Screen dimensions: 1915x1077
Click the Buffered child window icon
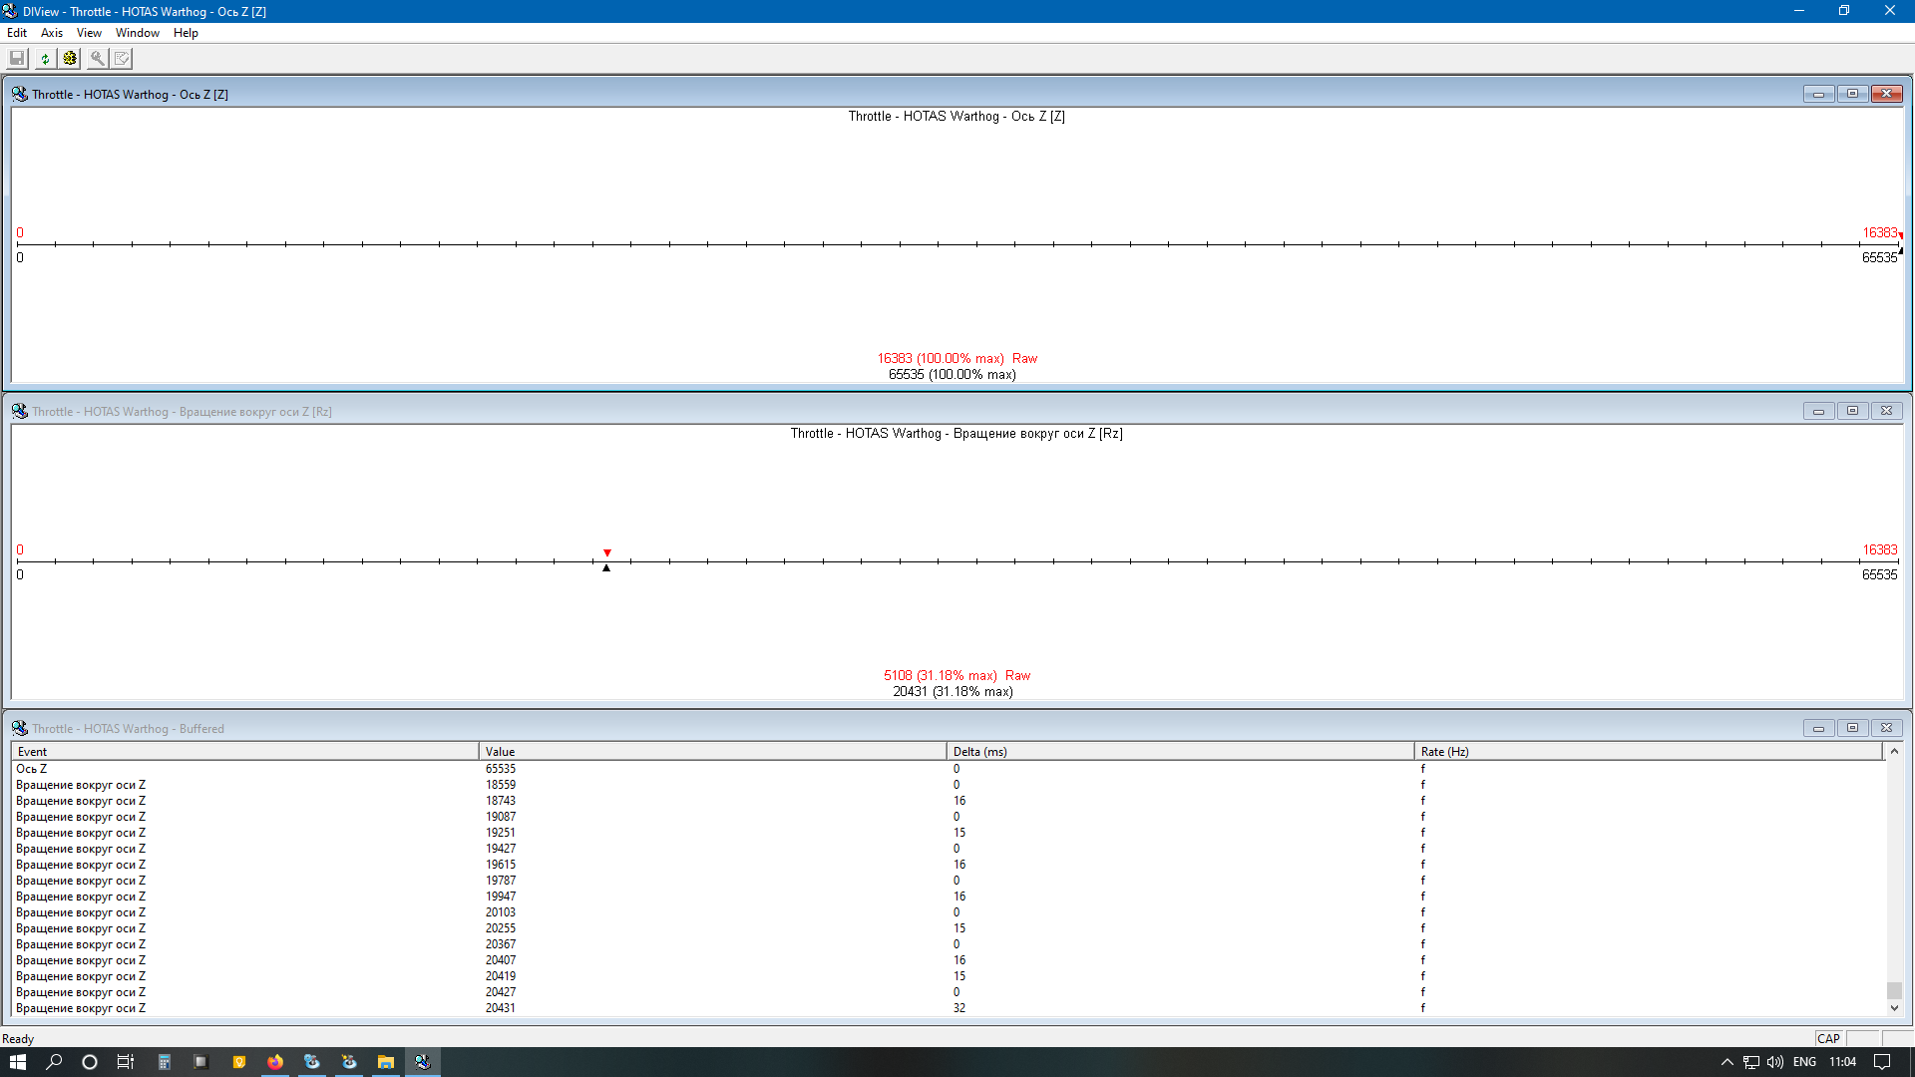click(20, 728)
